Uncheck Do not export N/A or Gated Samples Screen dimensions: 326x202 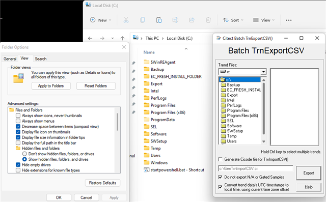click(x=220, y=177)
